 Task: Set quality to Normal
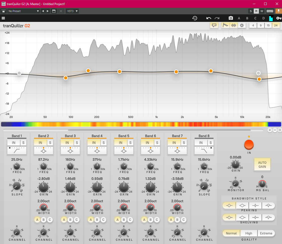click(231, 233)
